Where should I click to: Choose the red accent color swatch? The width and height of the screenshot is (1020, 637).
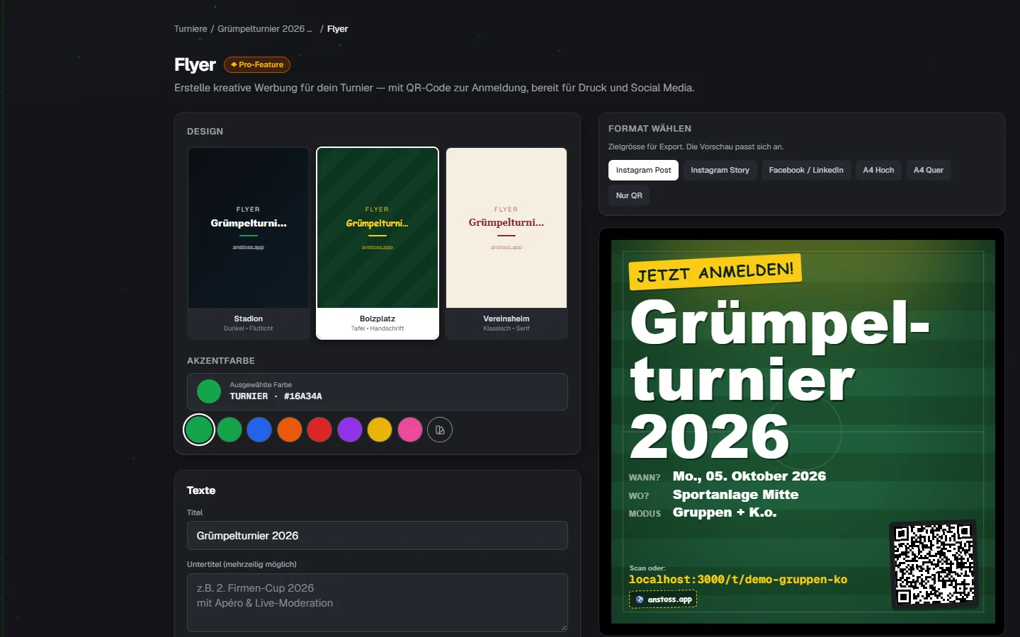click(x=319, y=430)
